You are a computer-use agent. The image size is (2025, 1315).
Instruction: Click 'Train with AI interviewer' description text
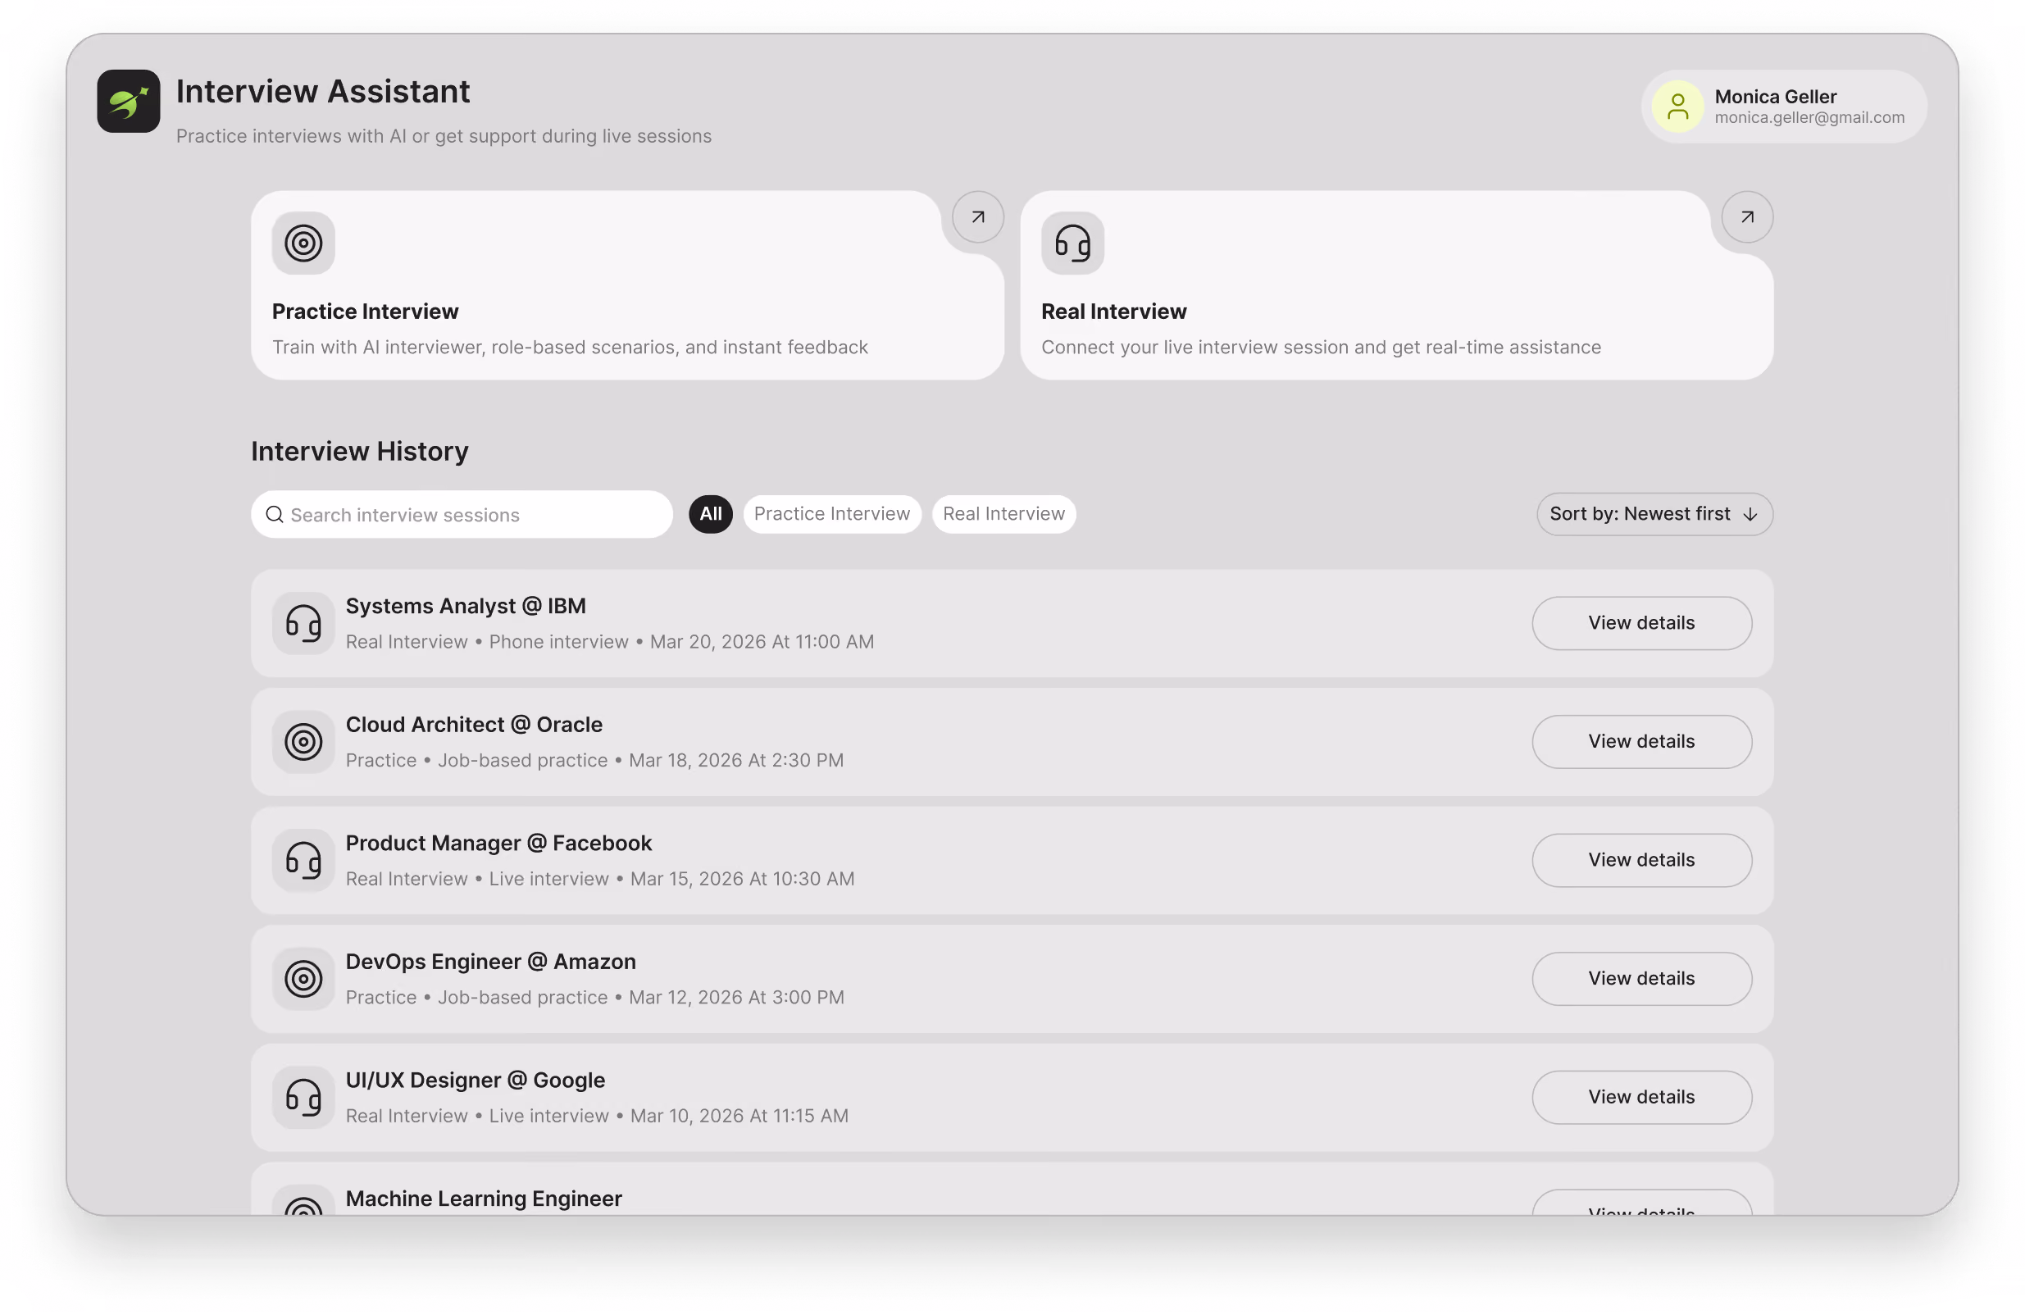coord(569,347)
